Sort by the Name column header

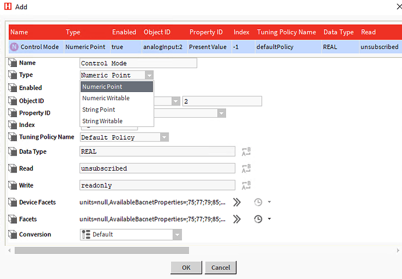19,32
